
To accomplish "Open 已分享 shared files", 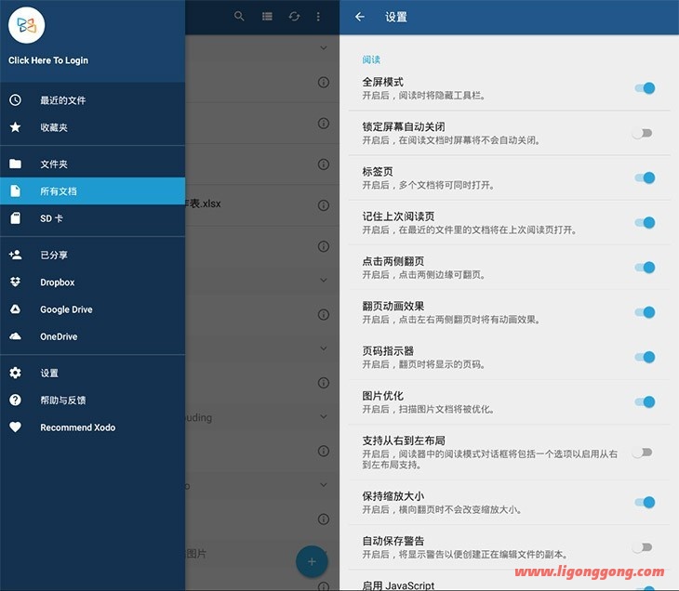I will pos(93,255).
